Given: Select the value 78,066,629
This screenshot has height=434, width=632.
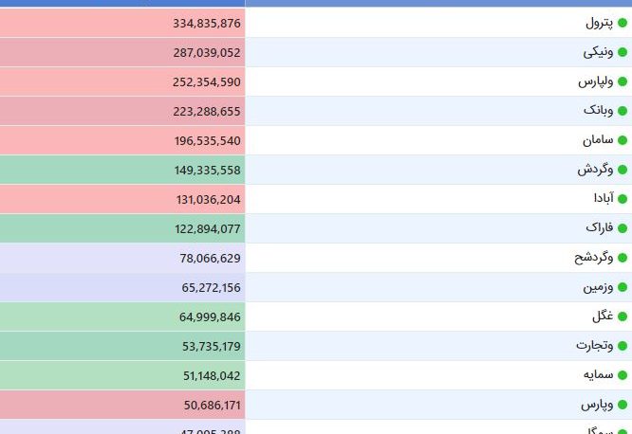Looking at the screenshot, I should pos(211,259).
